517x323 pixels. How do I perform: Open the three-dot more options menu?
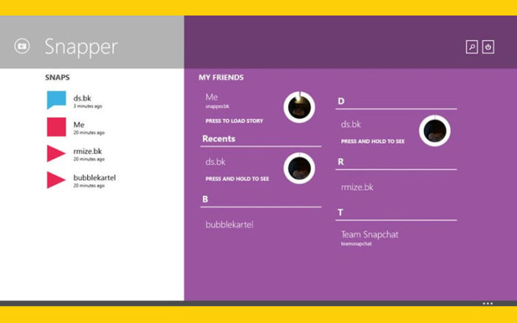(x=487, y=303)
